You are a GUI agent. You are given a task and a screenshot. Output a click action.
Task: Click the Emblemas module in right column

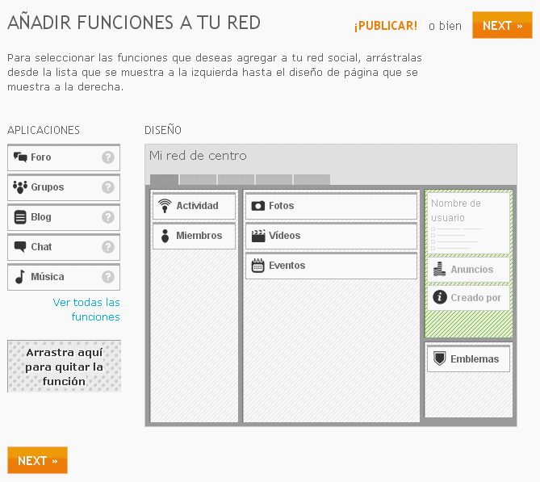click(468, 359)
